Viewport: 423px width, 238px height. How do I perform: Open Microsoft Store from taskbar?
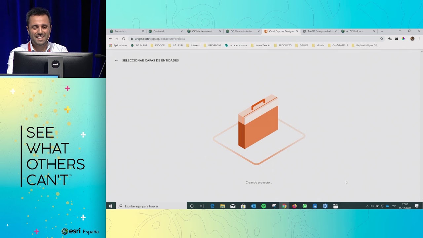[x=243, y=206]
